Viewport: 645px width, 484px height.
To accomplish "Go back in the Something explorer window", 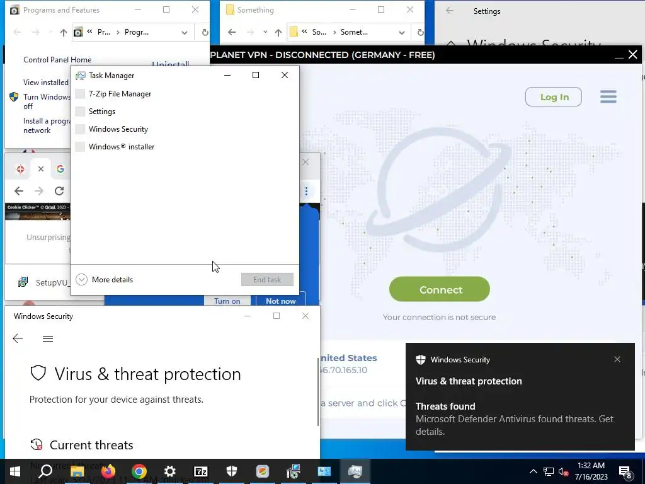I will pyautogui.click(x=232, y=32).
